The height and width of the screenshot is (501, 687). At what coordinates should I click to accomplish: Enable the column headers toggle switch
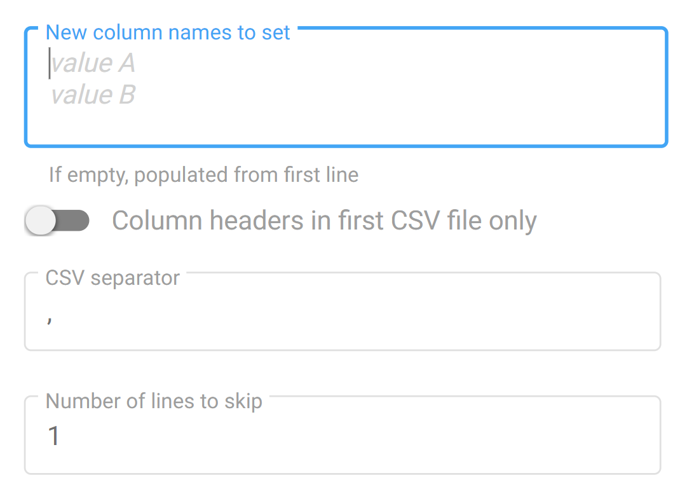(57, 221)
